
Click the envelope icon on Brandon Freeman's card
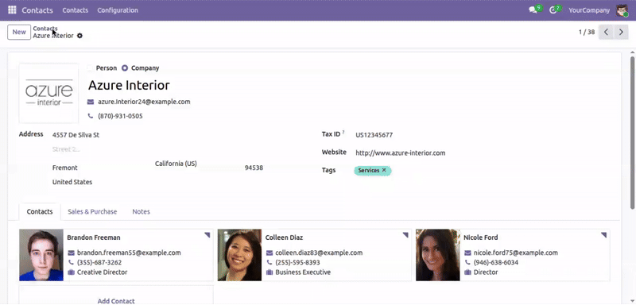[71, 253]
